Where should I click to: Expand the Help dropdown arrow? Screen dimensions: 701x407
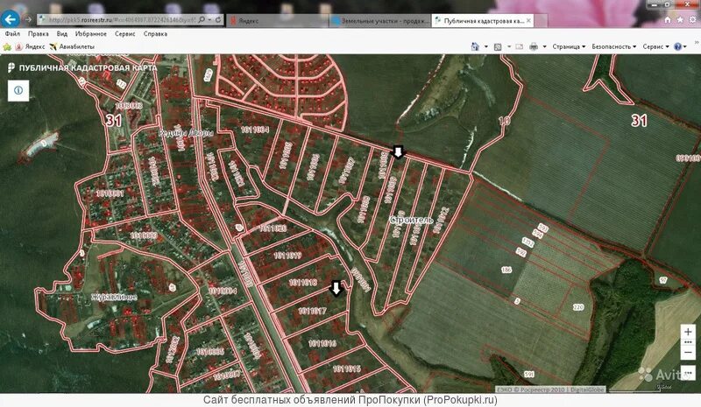(685, 46)
